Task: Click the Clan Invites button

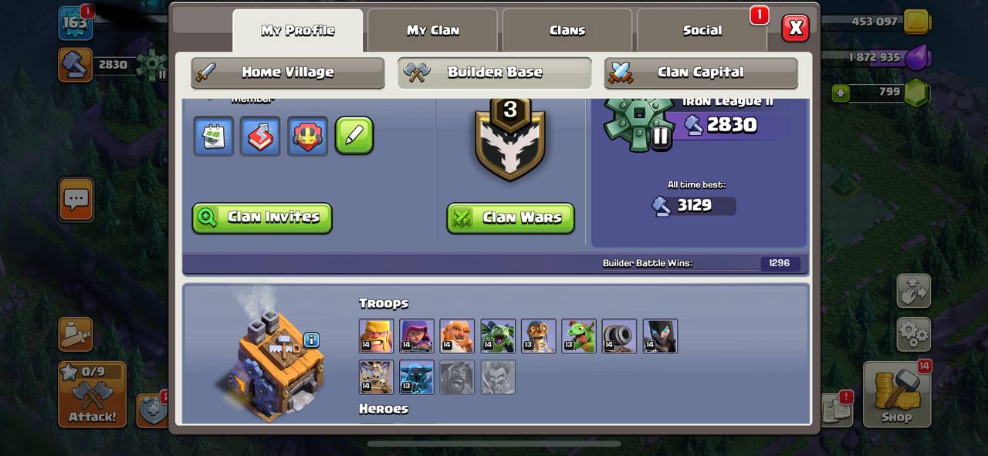Action: coord(262,218)
